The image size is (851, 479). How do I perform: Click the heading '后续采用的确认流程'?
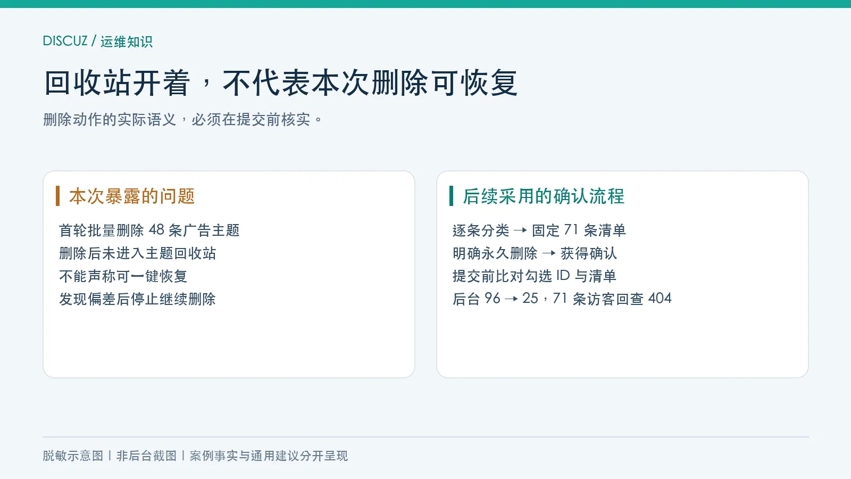[544, 196]
